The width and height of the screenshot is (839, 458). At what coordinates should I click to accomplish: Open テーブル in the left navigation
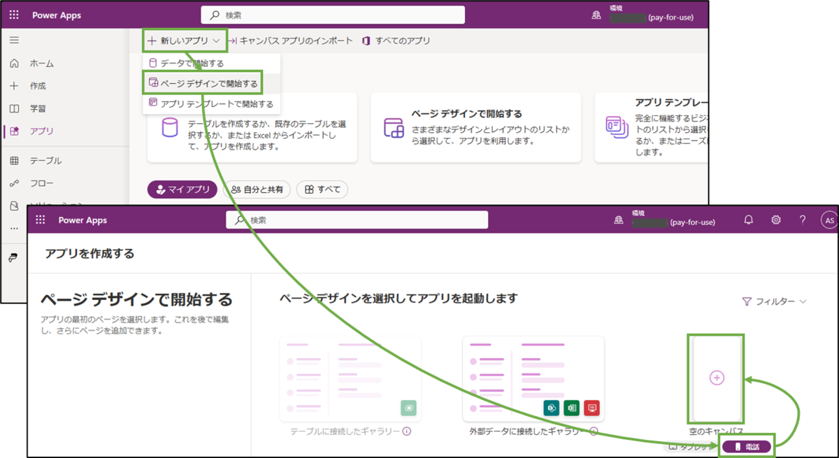45,161
